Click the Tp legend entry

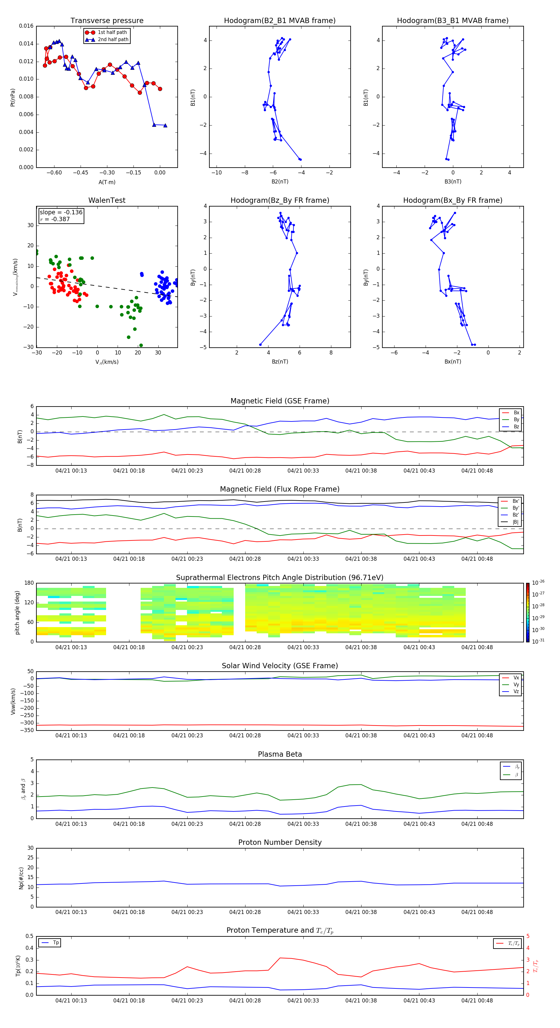(50, 943)
